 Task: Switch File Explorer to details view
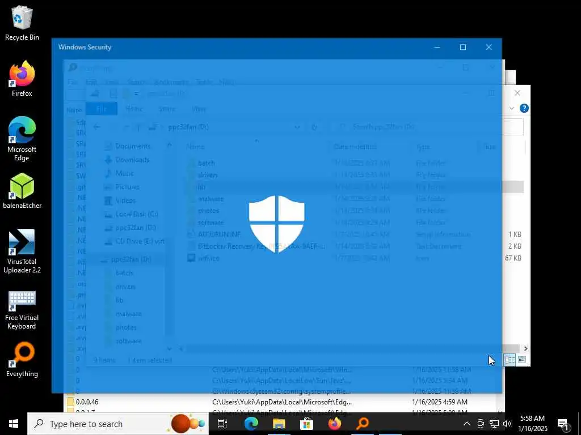[510, 360]
